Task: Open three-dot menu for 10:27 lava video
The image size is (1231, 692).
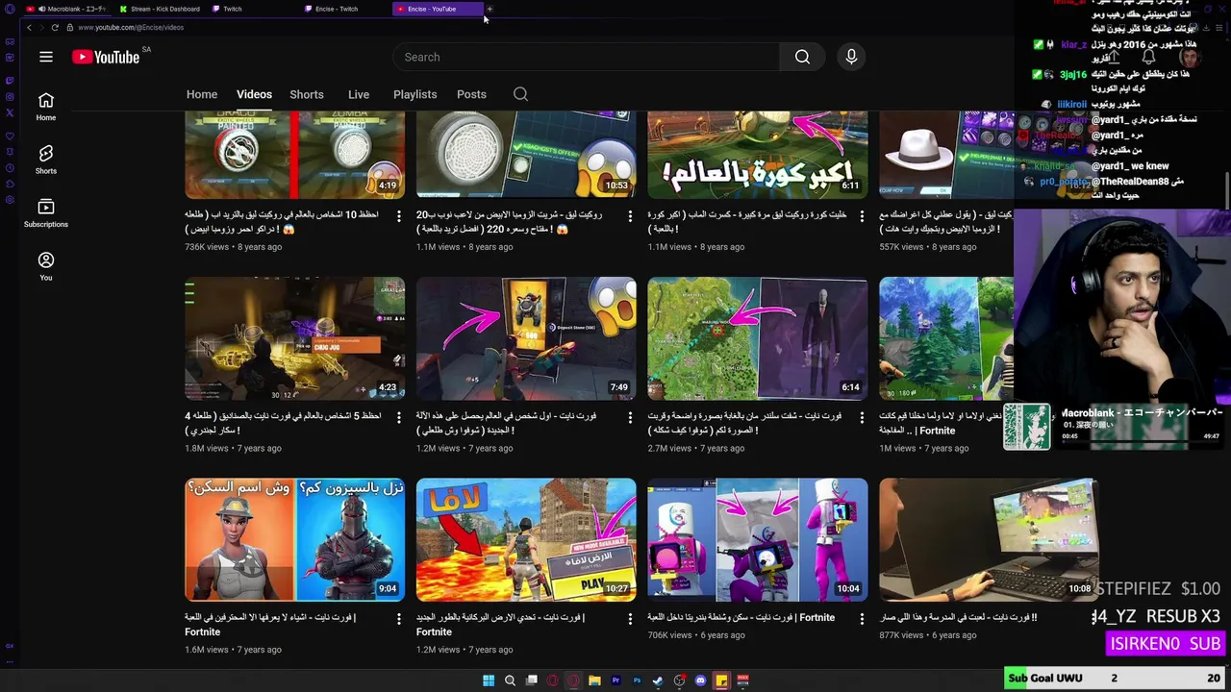Action: (x=630, y=619)
